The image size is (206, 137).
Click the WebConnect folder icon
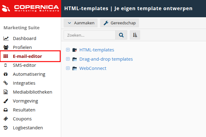(x=74, y=68)
